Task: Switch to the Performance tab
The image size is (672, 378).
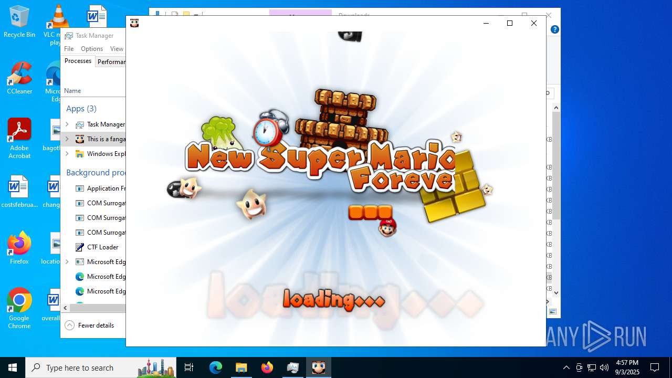Action: [111, 62]
